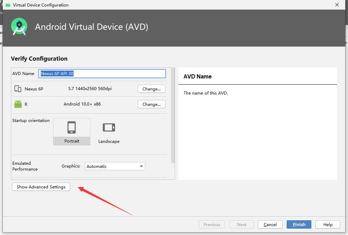Image resolution: width=348 pixels, height=235 pixels.
Task: Click the Android Studio AVD logo icon
Action: tap(19, 27)
